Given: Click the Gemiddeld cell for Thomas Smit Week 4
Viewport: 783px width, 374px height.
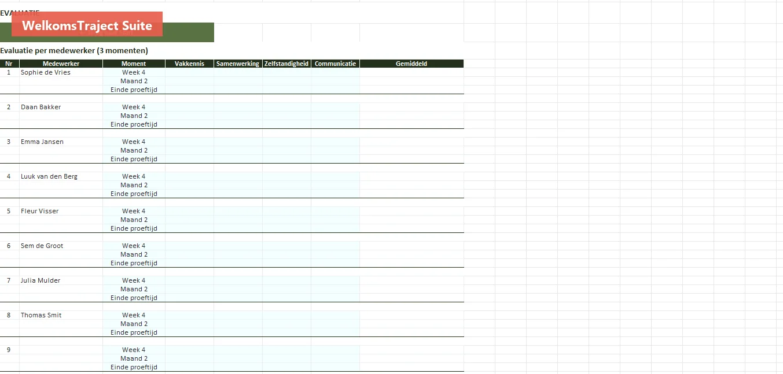Looking at the screenshot, I should click(411, 315).
